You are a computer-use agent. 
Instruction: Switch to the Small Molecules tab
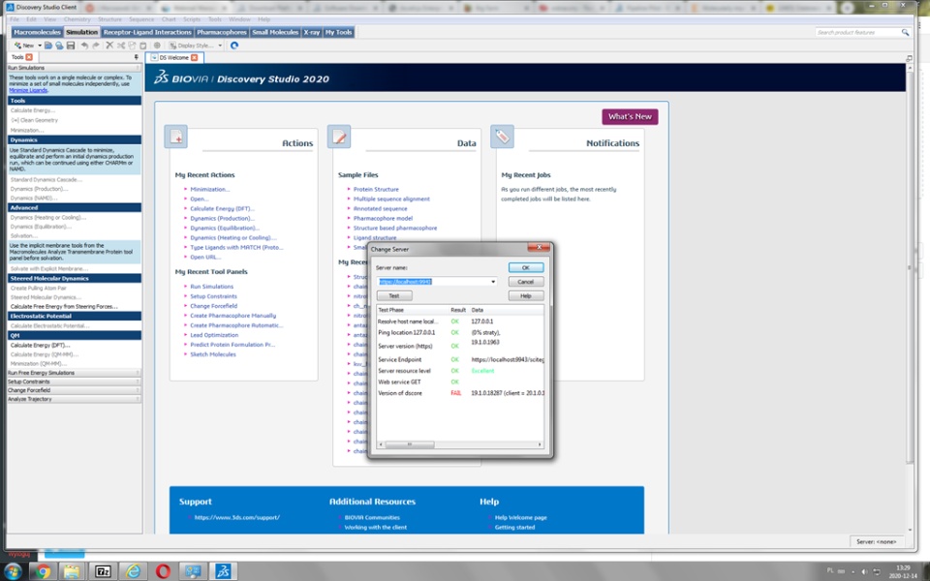point(275,32)
